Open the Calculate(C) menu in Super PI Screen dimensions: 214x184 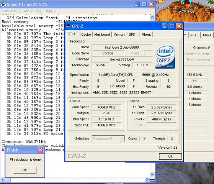point(11,11)
